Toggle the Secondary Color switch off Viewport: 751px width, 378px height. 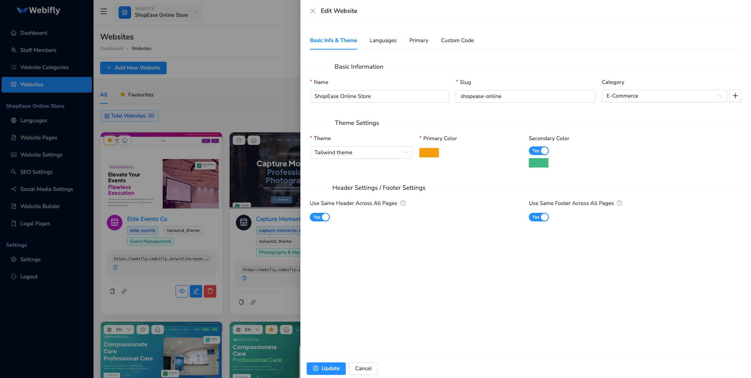coord(539,151)
